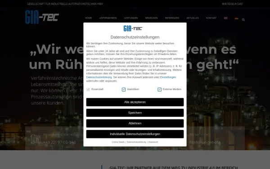Click the Speichern button
This screenshot has width=270, height=169.
[135, 113]
